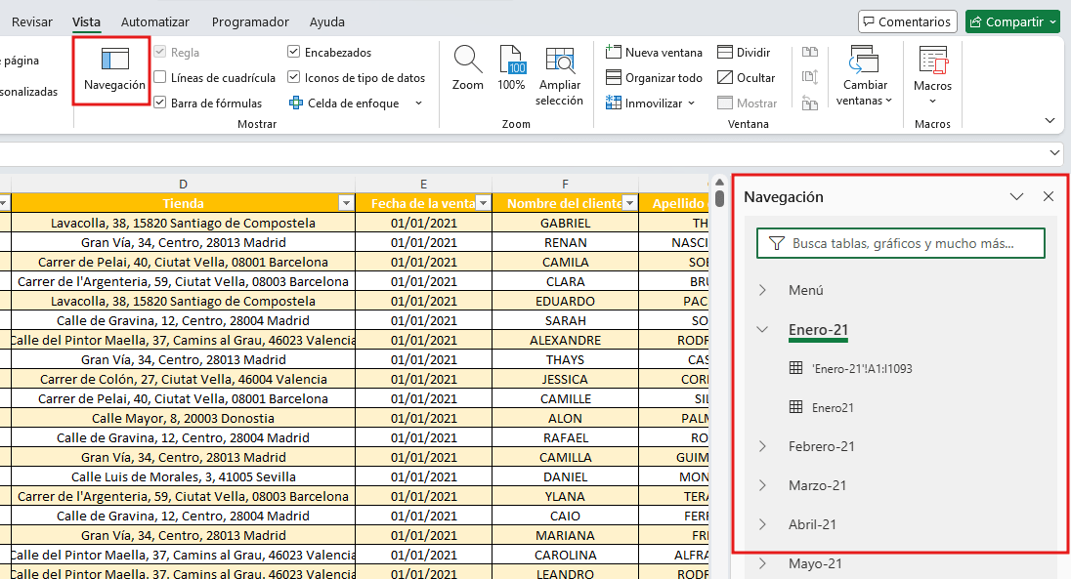Screen dimensions: 1071x579
Task: Select column D header
Action: (x=183, y=184)
